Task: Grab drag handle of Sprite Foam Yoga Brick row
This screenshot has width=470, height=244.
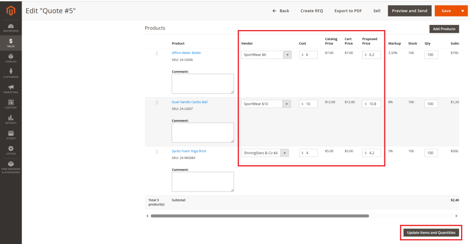Action: pos(157,152)
